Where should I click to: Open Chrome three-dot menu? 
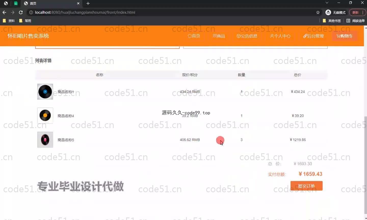pyautogui.click(x=363, y=12)
